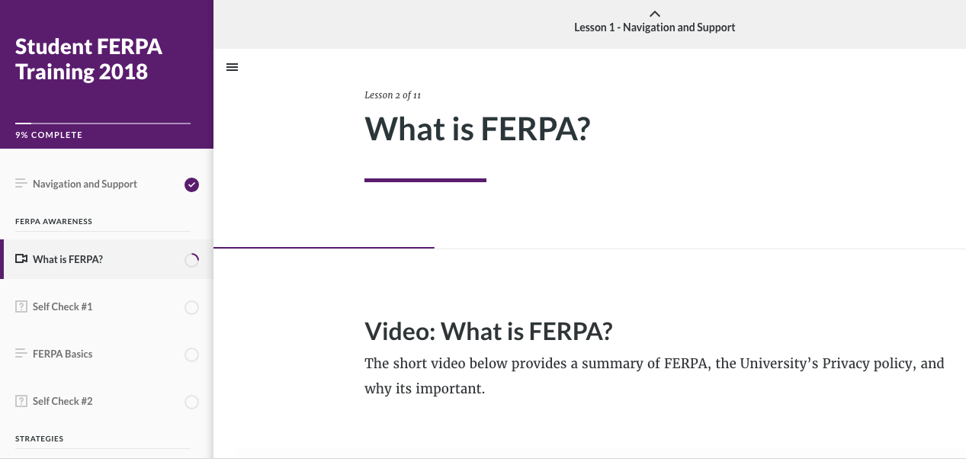Click the empty completion circle for FERPA Basics

coord(191,355)
